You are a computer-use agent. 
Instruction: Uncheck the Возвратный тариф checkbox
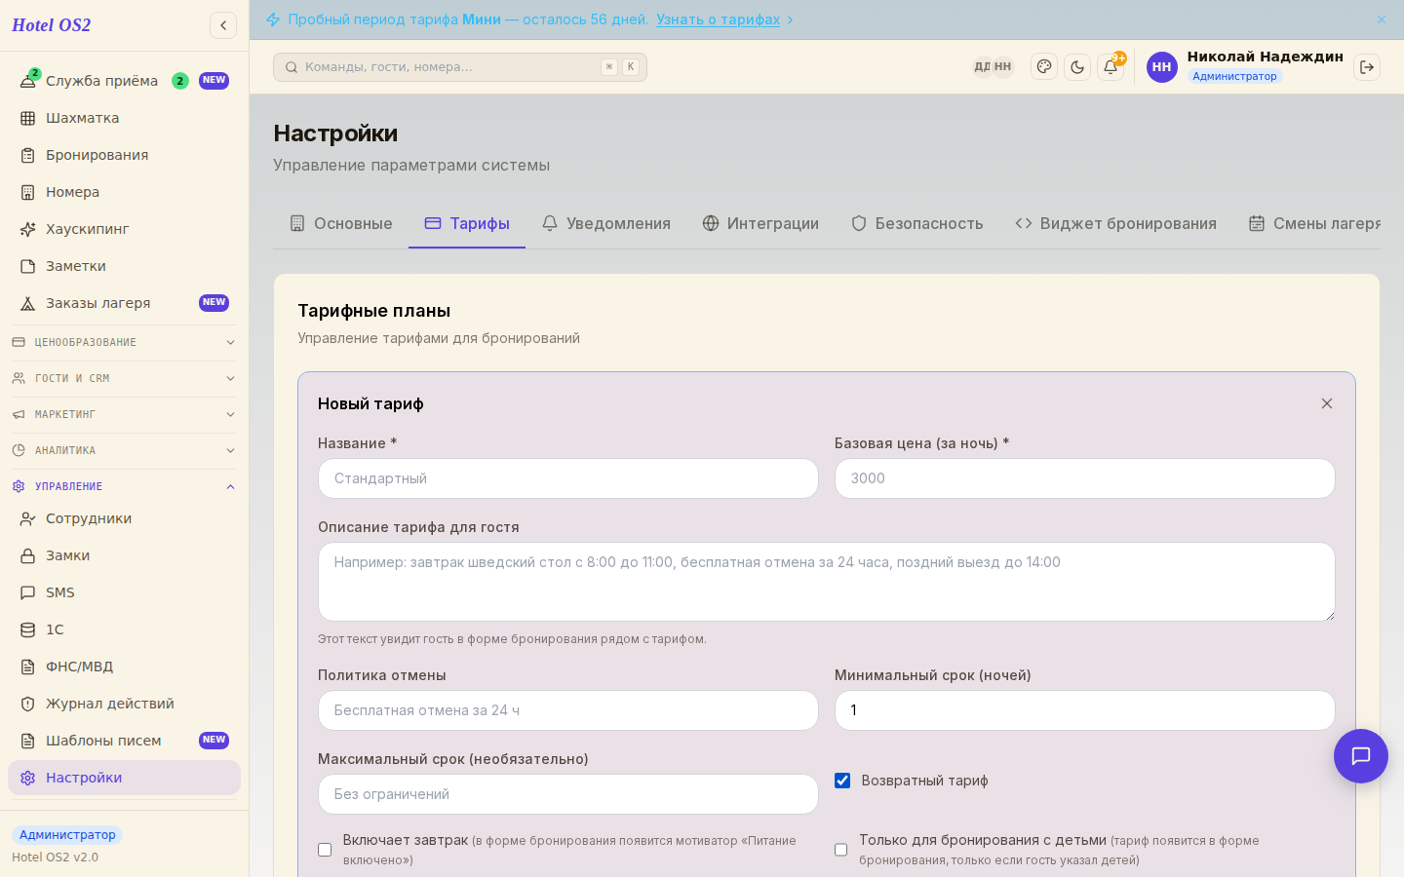point(842,781)
